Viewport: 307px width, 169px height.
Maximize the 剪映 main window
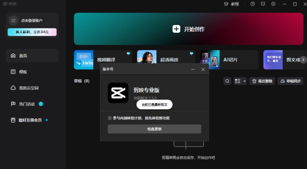tap(295, 4)
